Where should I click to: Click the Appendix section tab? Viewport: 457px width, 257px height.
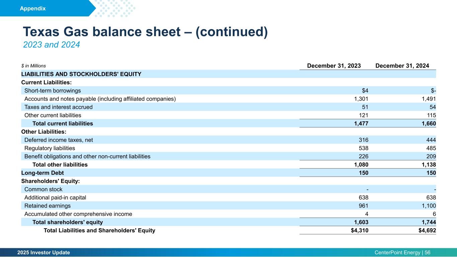pos(33,9)
